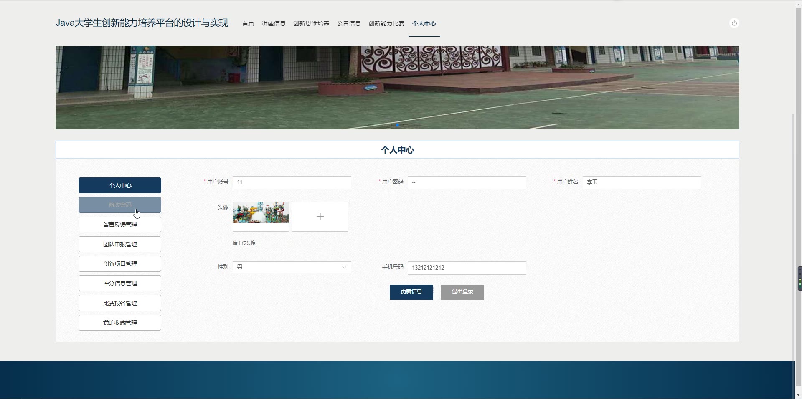
Task: Go to 团队申报管理
Action: point(120,244)
